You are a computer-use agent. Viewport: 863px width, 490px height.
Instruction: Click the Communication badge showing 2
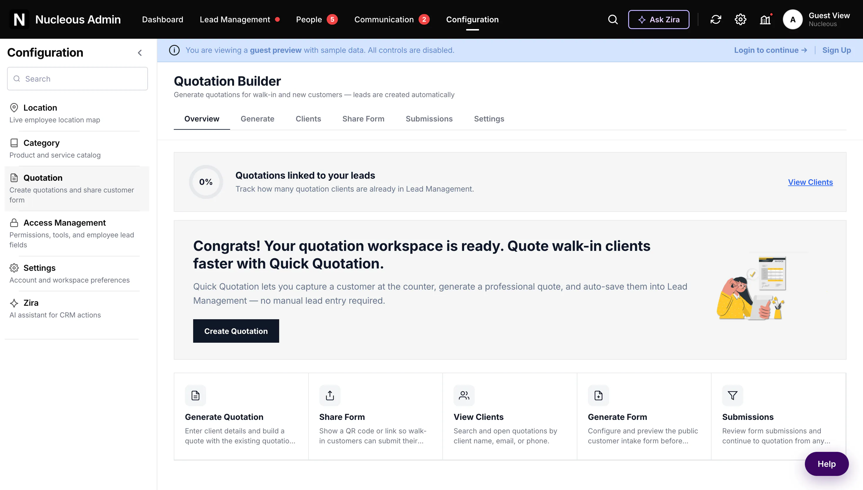424,20
